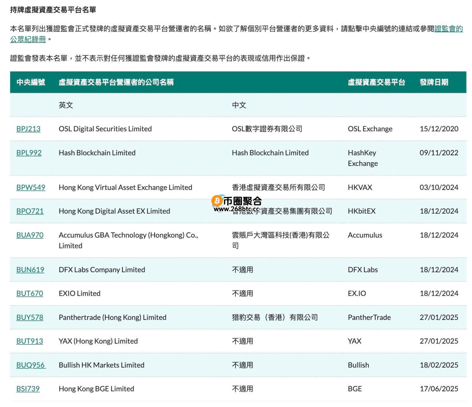Open central number BPL992 link

(29, 153)
